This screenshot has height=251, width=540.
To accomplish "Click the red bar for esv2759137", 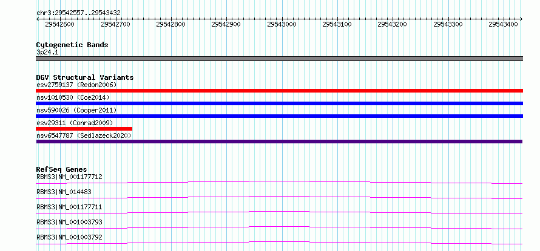I will click(279, 91).
